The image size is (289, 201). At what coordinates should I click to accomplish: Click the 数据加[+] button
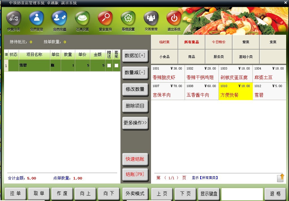(135, 56)
